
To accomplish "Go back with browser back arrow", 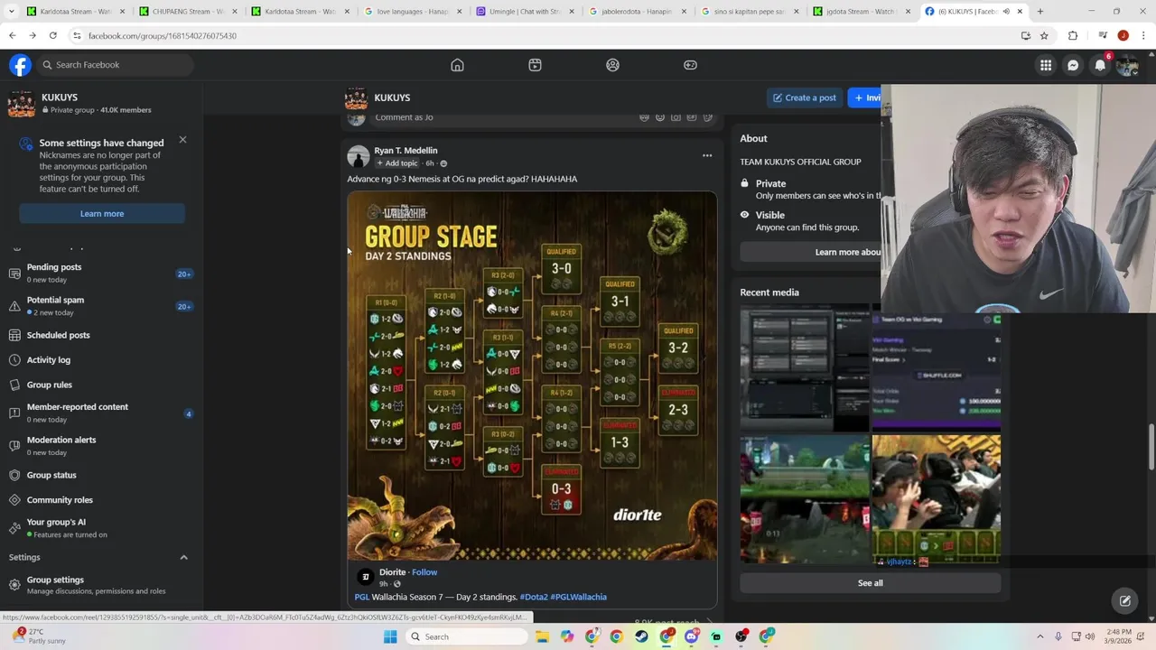I will coord(12,35).
